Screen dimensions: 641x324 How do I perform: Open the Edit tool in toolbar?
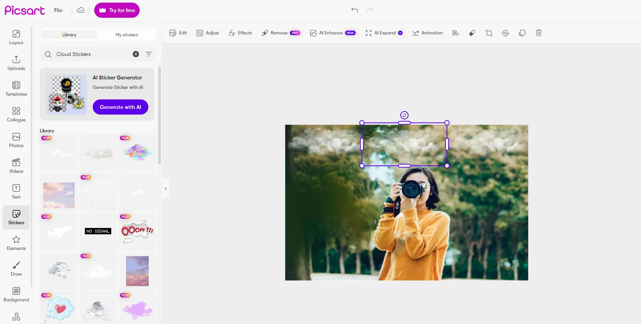(178, 33)
